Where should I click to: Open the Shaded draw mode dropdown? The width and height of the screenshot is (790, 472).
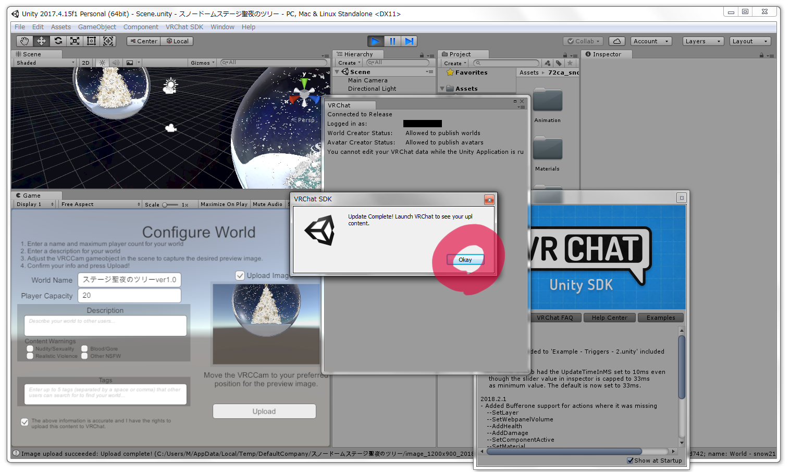pos(45,63)
